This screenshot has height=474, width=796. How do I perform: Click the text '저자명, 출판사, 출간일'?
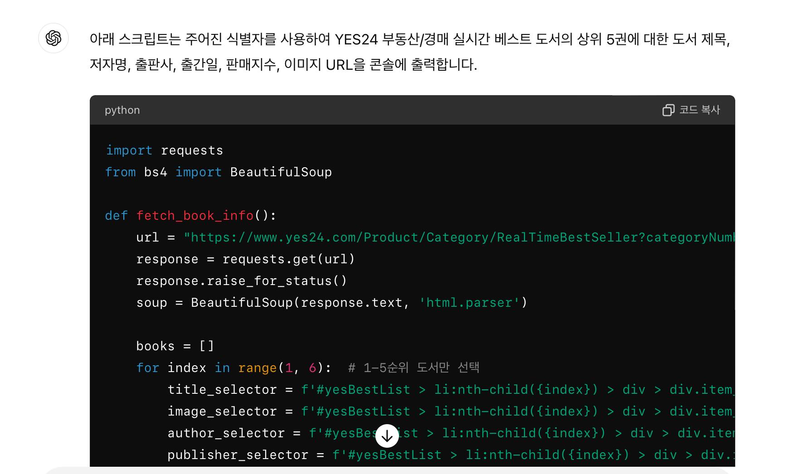[x=154, y=65]
